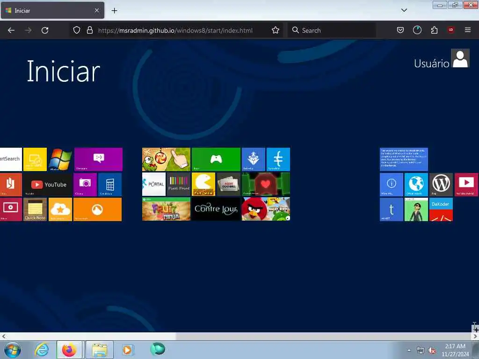479x359 pixels.
Task: Open the orange cloud-with-star tile
Action: [60, 209]
